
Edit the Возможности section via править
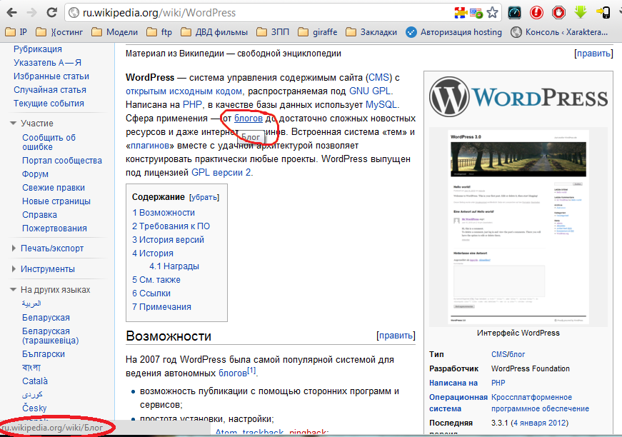pos(396,336)
